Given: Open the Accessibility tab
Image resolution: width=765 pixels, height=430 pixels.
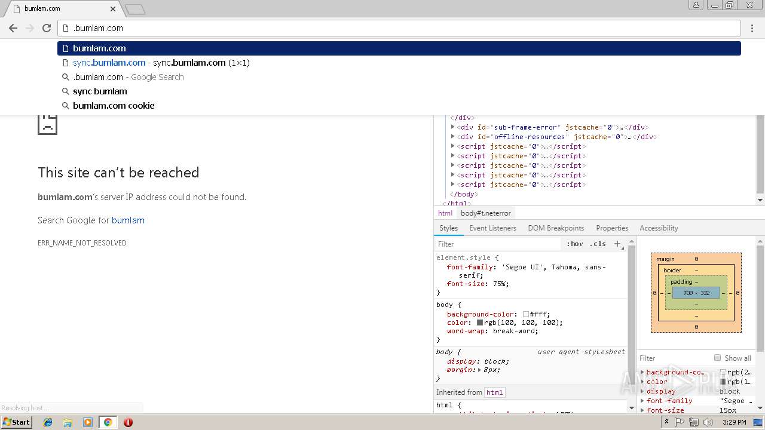Looking at the screenshot, I should click(659, 228).
